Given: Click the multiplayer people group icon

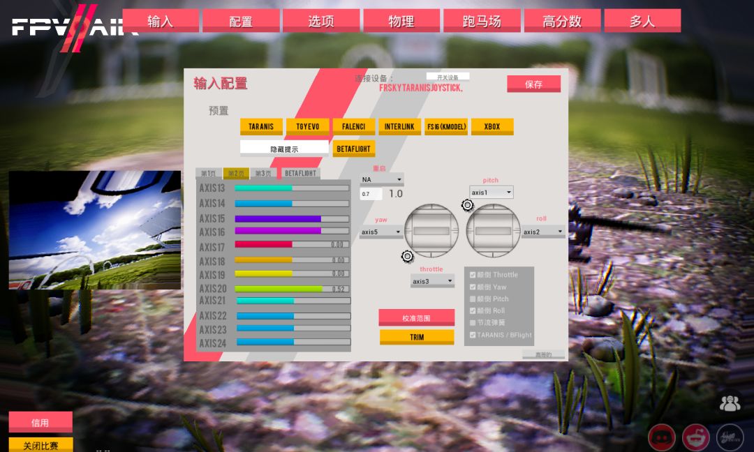Looking at the screenshot, I should pyautogui.click(x=730, y=402).
